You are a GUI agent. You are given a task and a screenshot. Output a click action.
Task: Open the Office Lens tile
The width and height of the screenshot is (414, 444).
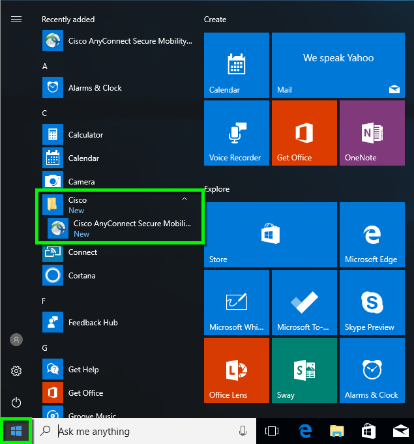(237, 370)
